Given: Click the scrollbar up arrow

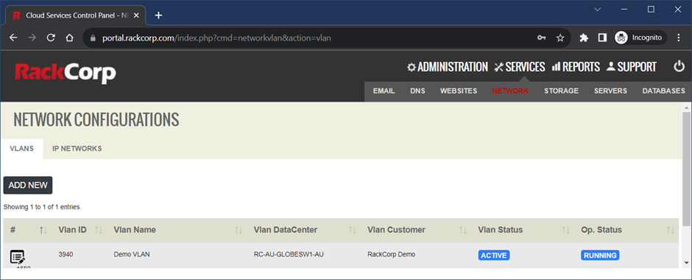Looking at the screenshot, I should click(x=687, y=108).
